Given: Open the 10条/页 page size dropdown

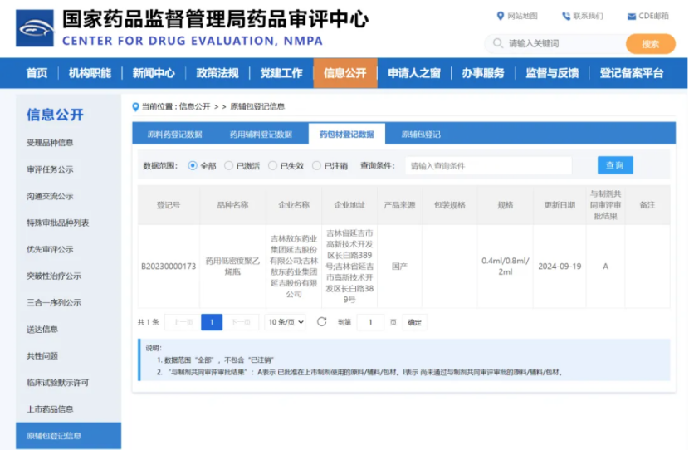Looking at the screenshot, I should click(286, 322).
